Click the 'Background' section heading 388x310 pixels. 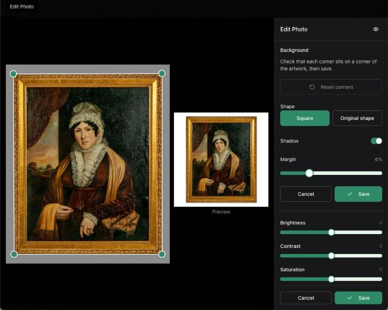[x=294, y=50]
